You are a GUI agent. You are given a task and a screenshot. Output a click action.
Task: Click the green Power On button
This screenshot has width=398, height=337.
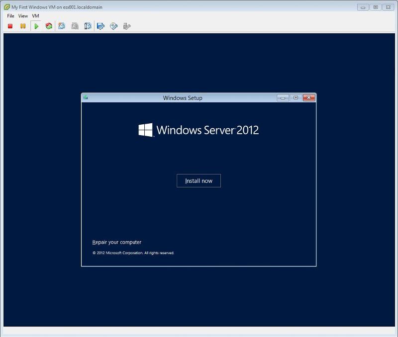[36, 26]
